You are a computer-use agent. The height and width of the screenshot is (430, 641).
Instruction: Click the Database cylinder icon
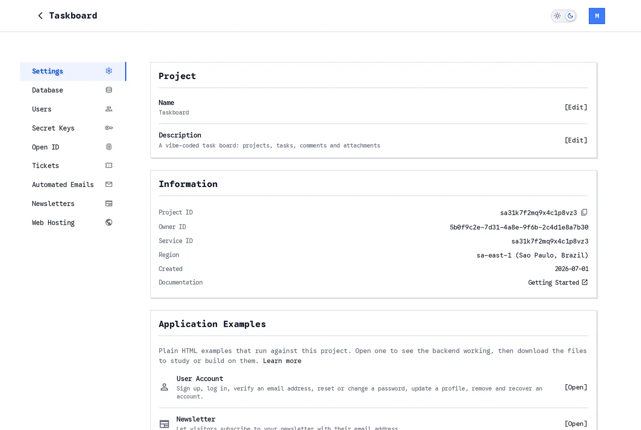pyautogui.click(x=109, y=90)
